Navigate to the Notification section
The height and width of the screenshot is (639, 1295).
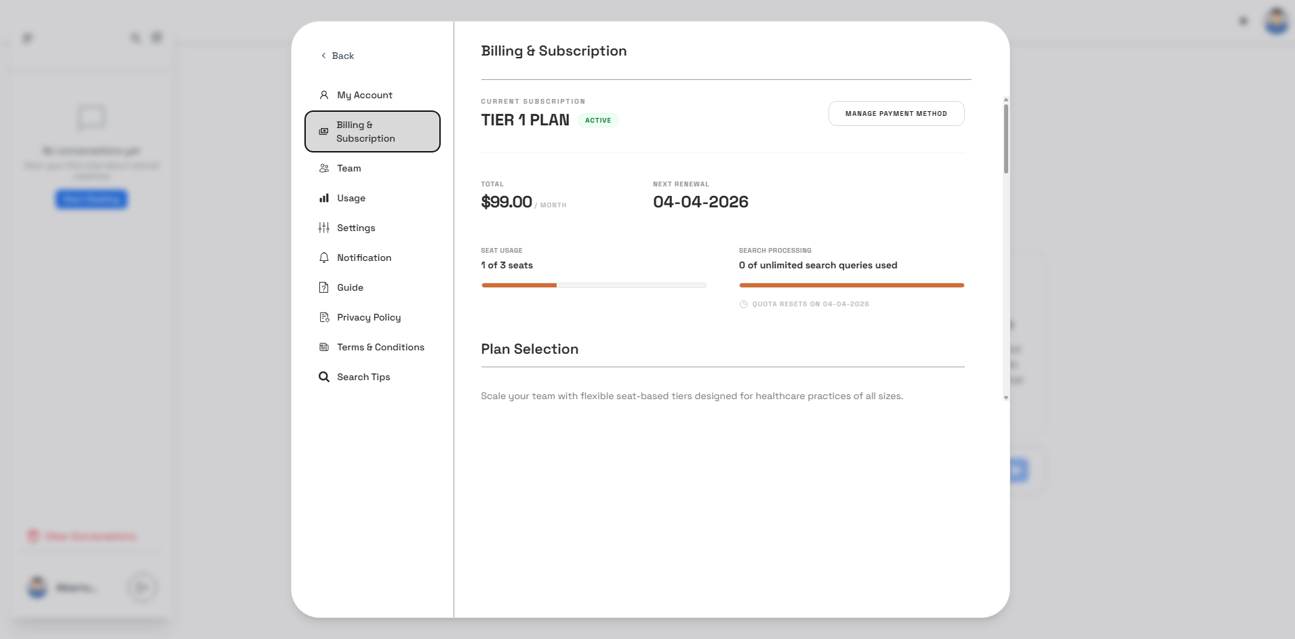point(363,257)
